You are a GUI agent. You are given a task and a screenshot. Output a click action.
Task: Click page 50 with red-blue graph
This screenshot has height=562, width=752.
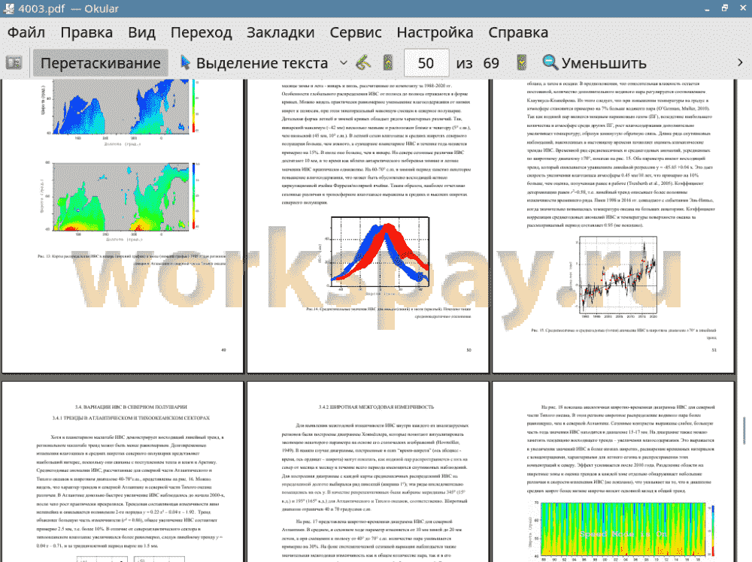coord(368,225)
